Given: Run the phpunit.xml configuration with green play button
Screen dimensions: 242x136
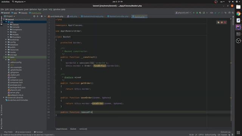Looking at the screenshot, I should pos(194,13).
